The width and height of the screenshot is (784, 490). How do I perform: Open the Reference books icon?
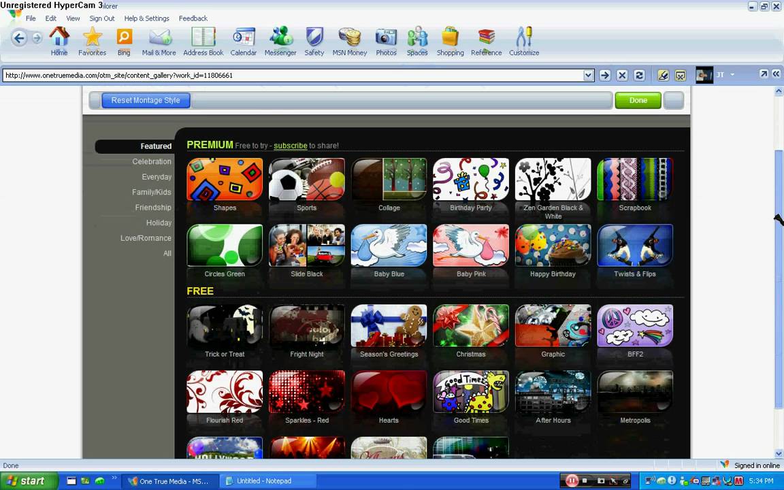coord(486,41)
